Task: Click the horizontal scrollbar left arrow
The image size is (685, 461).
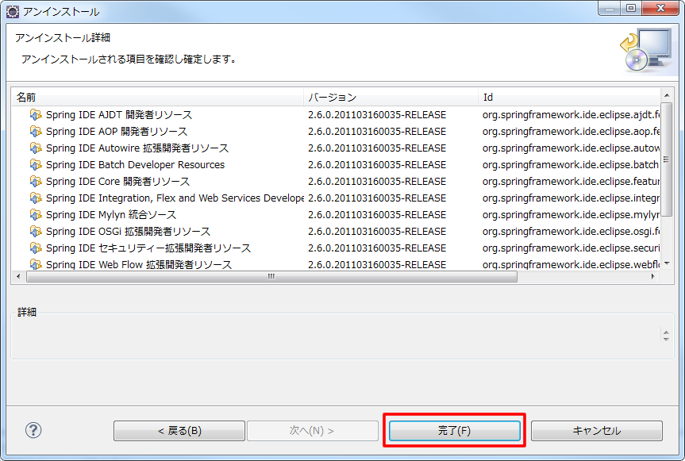Action: (x=18, y=276)
